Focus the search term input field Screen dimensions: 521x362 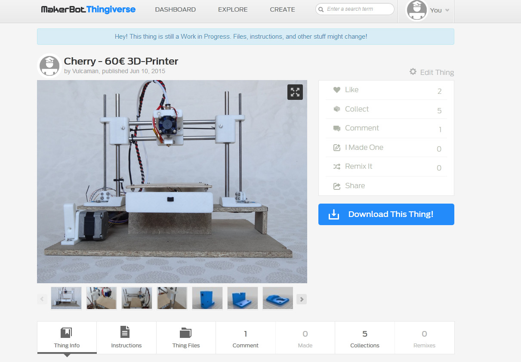[355, 9]
